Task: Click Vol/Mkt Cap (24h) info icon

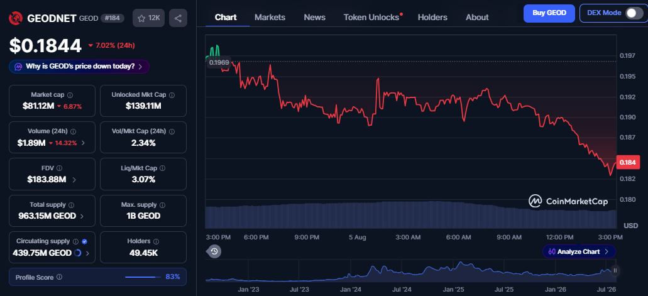Action: 172,131
